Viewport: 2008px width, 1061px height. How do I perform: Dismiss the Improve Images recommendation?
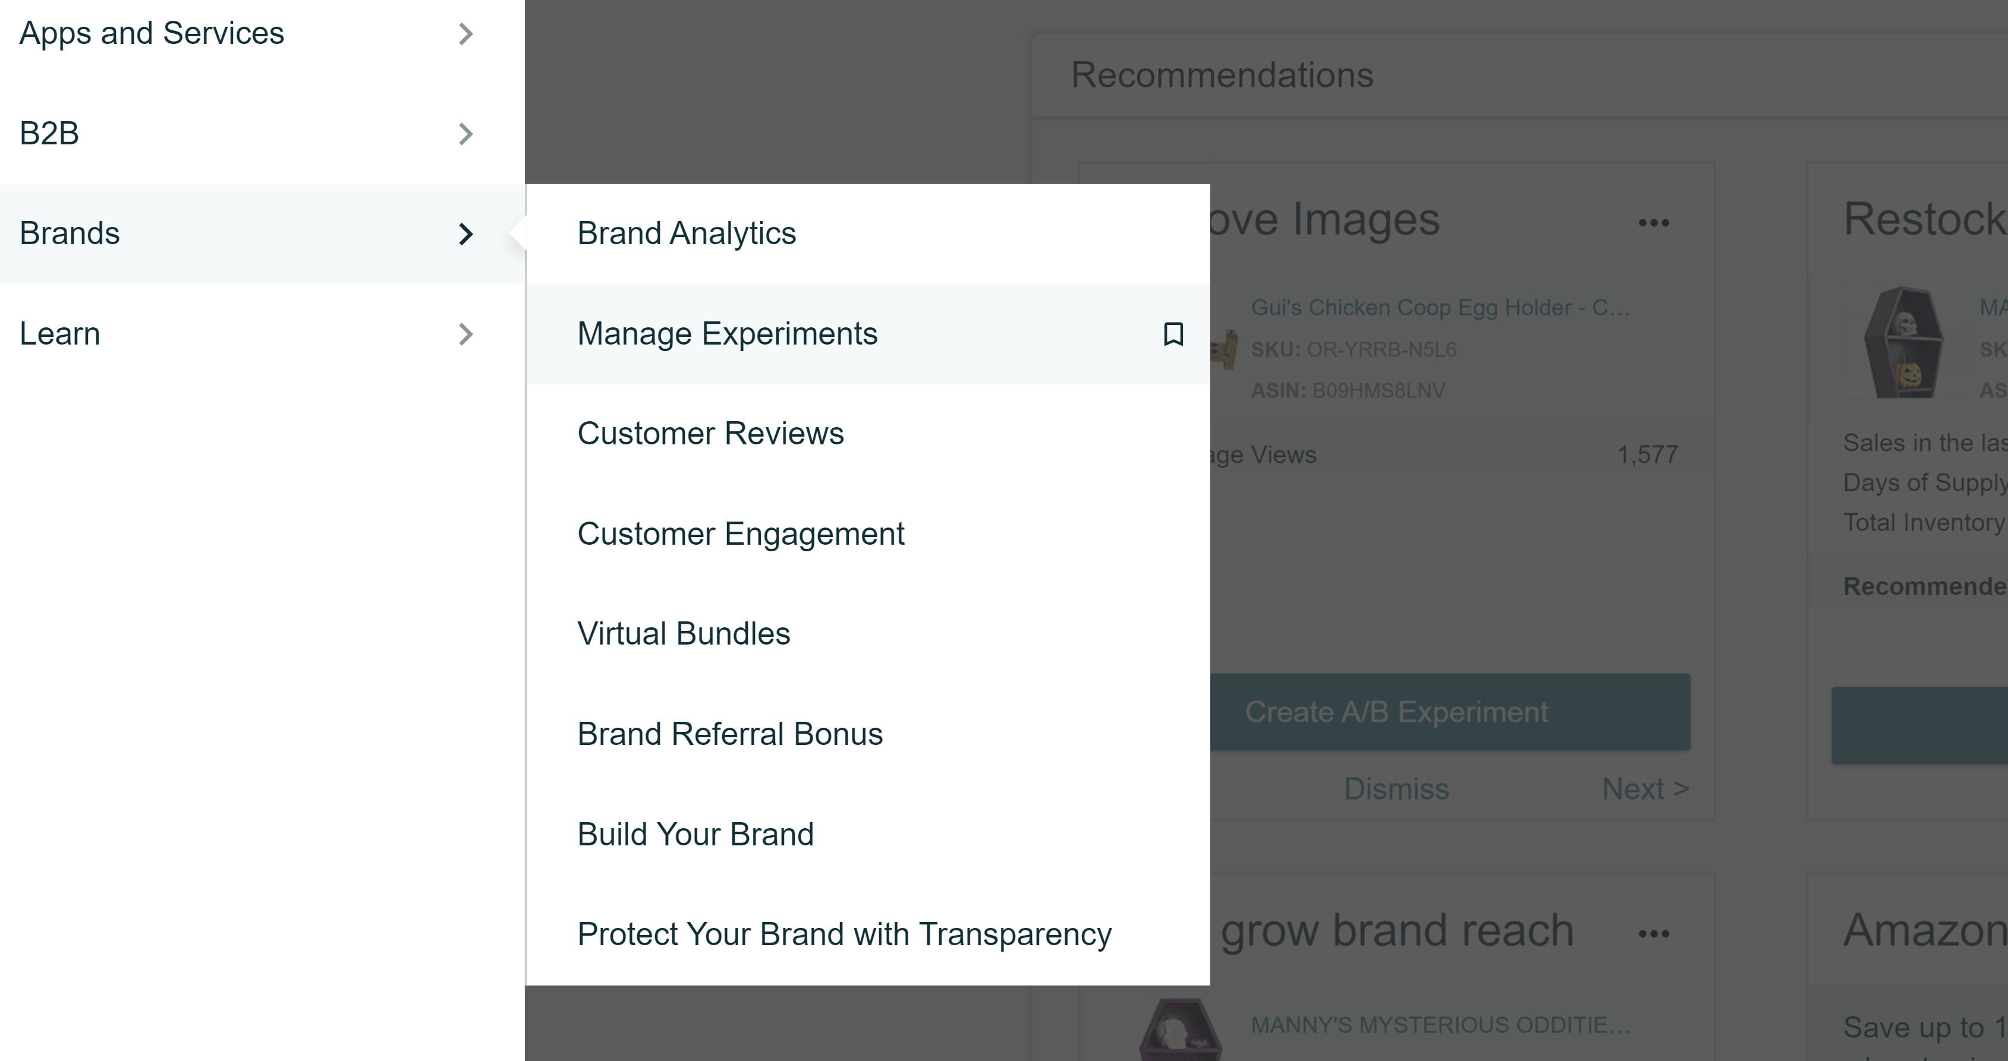pos(1396,789)
